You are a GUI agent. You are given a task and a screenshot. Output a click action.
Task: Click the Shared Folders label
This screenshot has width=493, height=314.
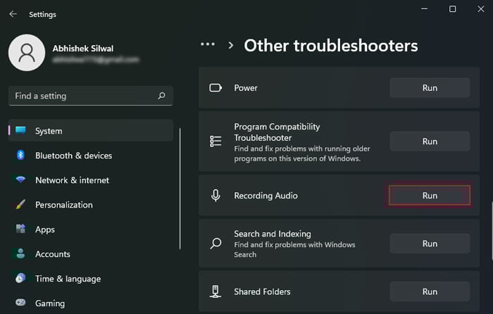(262, 291)
